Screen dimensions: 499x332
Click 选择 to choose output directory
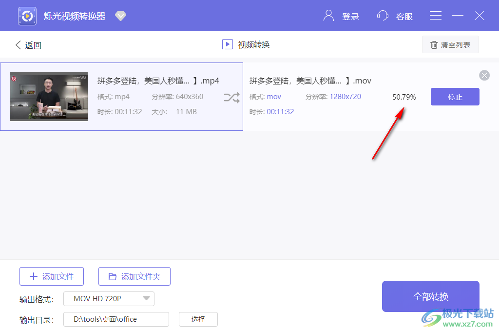tap(198, 319)
